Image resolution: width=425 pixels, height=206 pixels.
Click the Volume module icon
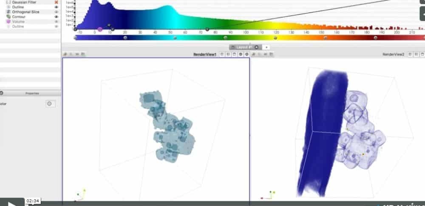8,22
